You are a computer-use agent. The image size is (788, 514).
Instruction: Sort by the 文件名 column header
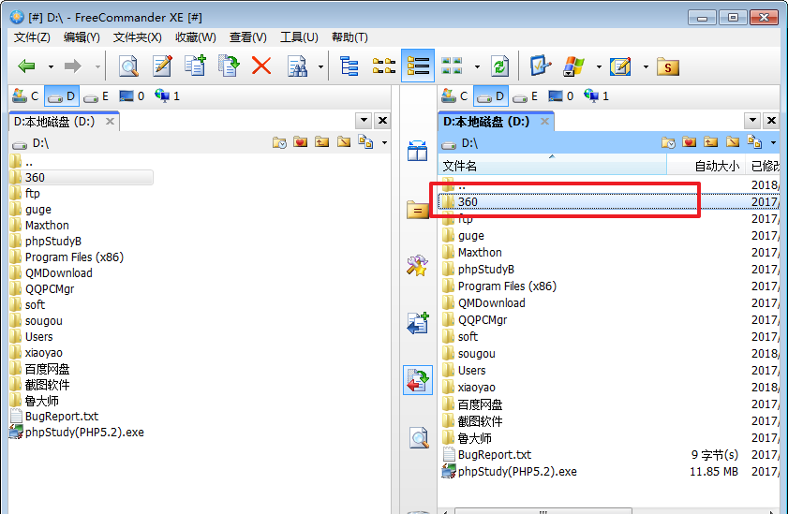(x=552, y=166)
